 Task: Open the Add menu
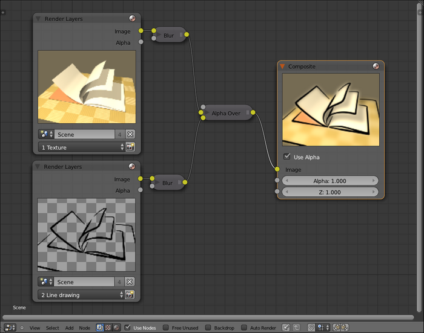(70, 328)
